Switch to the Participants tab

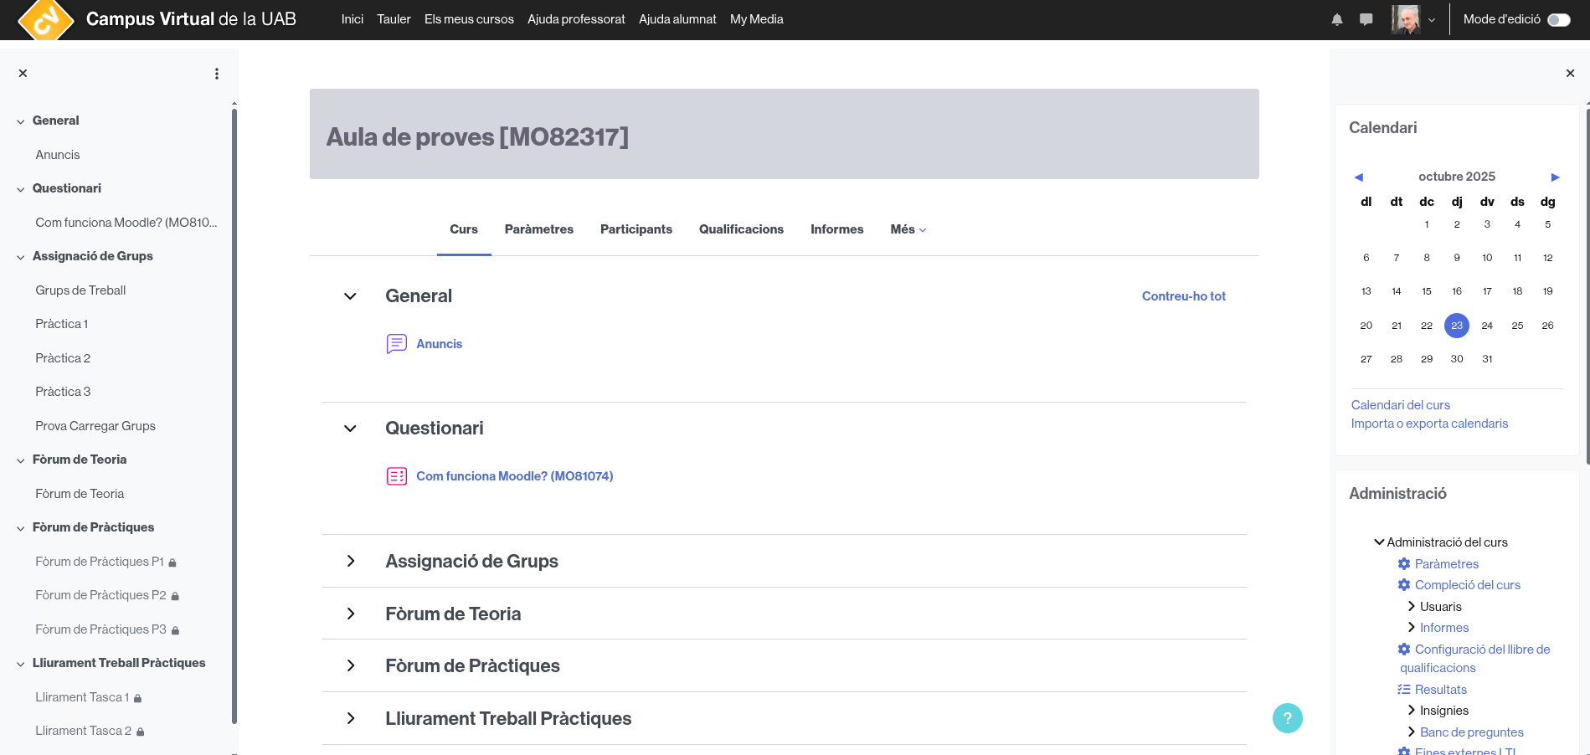[x=635, y=229]
